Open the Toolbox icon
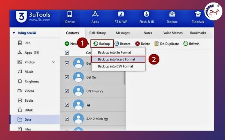This screenshot has width=225, height=140. pos(172,14)
